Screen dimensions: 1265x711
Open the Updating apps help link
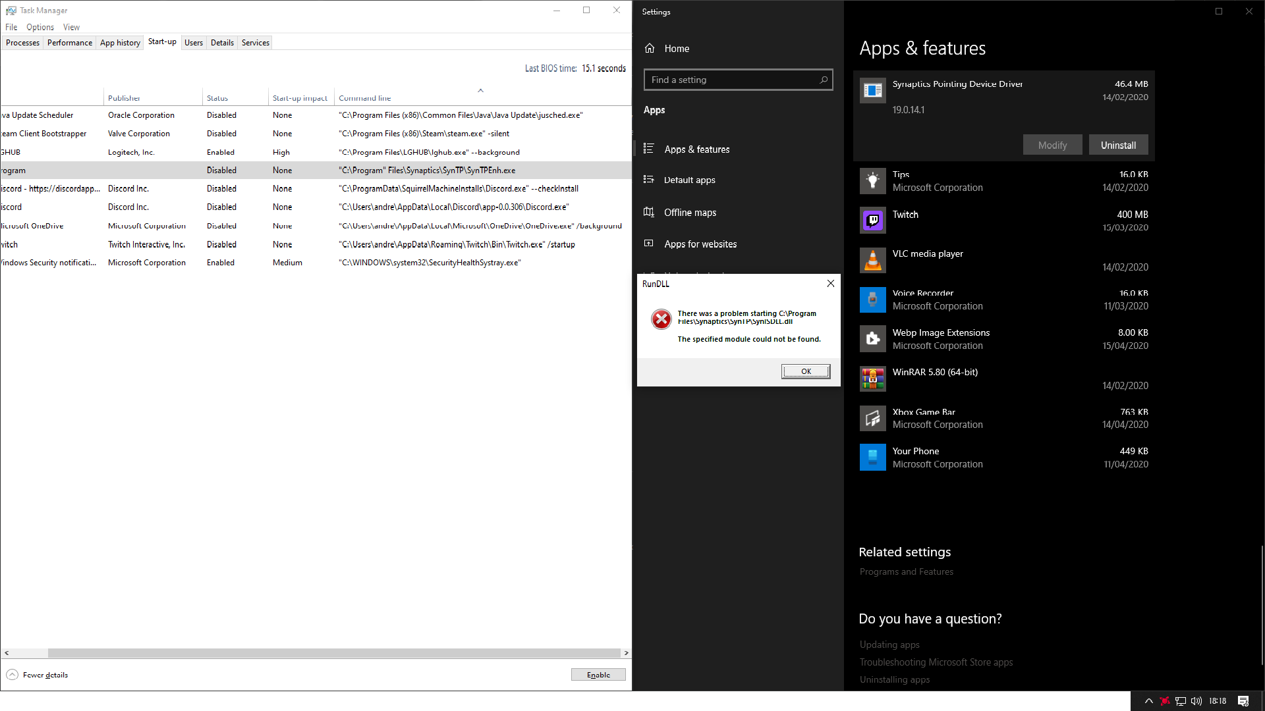point(889,645)
